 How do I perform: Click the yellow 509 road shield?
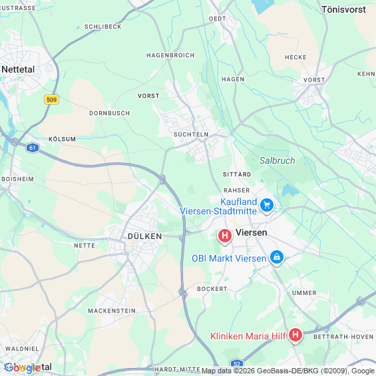point(51,100)
